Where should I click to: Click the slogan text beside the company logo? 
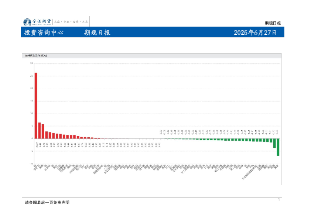pyautogui.click(x=72, y=22)
